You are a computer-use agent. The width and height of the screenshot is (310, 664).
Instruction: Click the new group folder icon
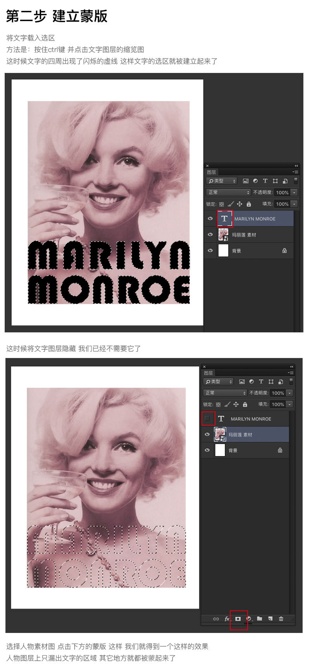click(260, 619)
